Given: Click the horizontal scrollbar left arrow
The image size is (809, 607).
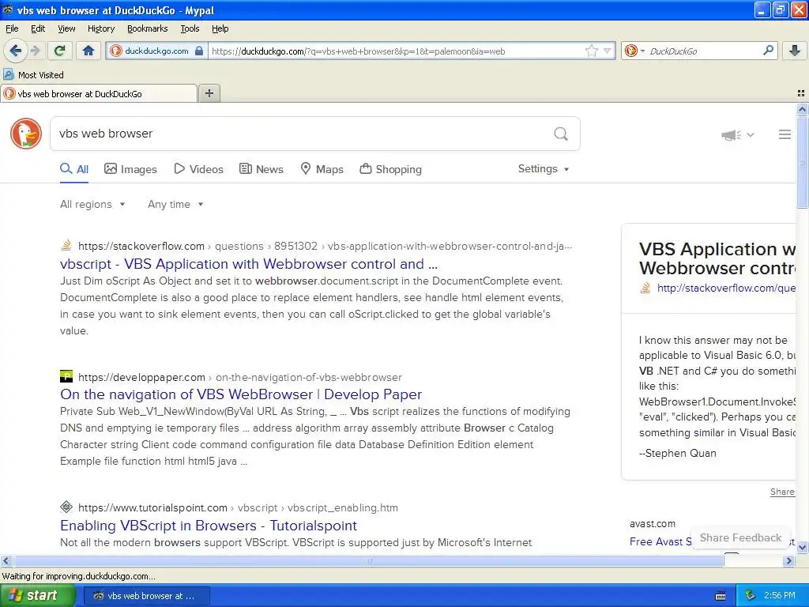Looking at the screenshot, I should [x=6, y=560].
